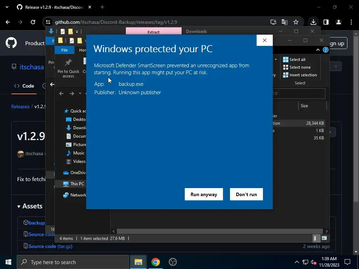Open notification center icon
359x269 pixels.
(x=347, y=262)
